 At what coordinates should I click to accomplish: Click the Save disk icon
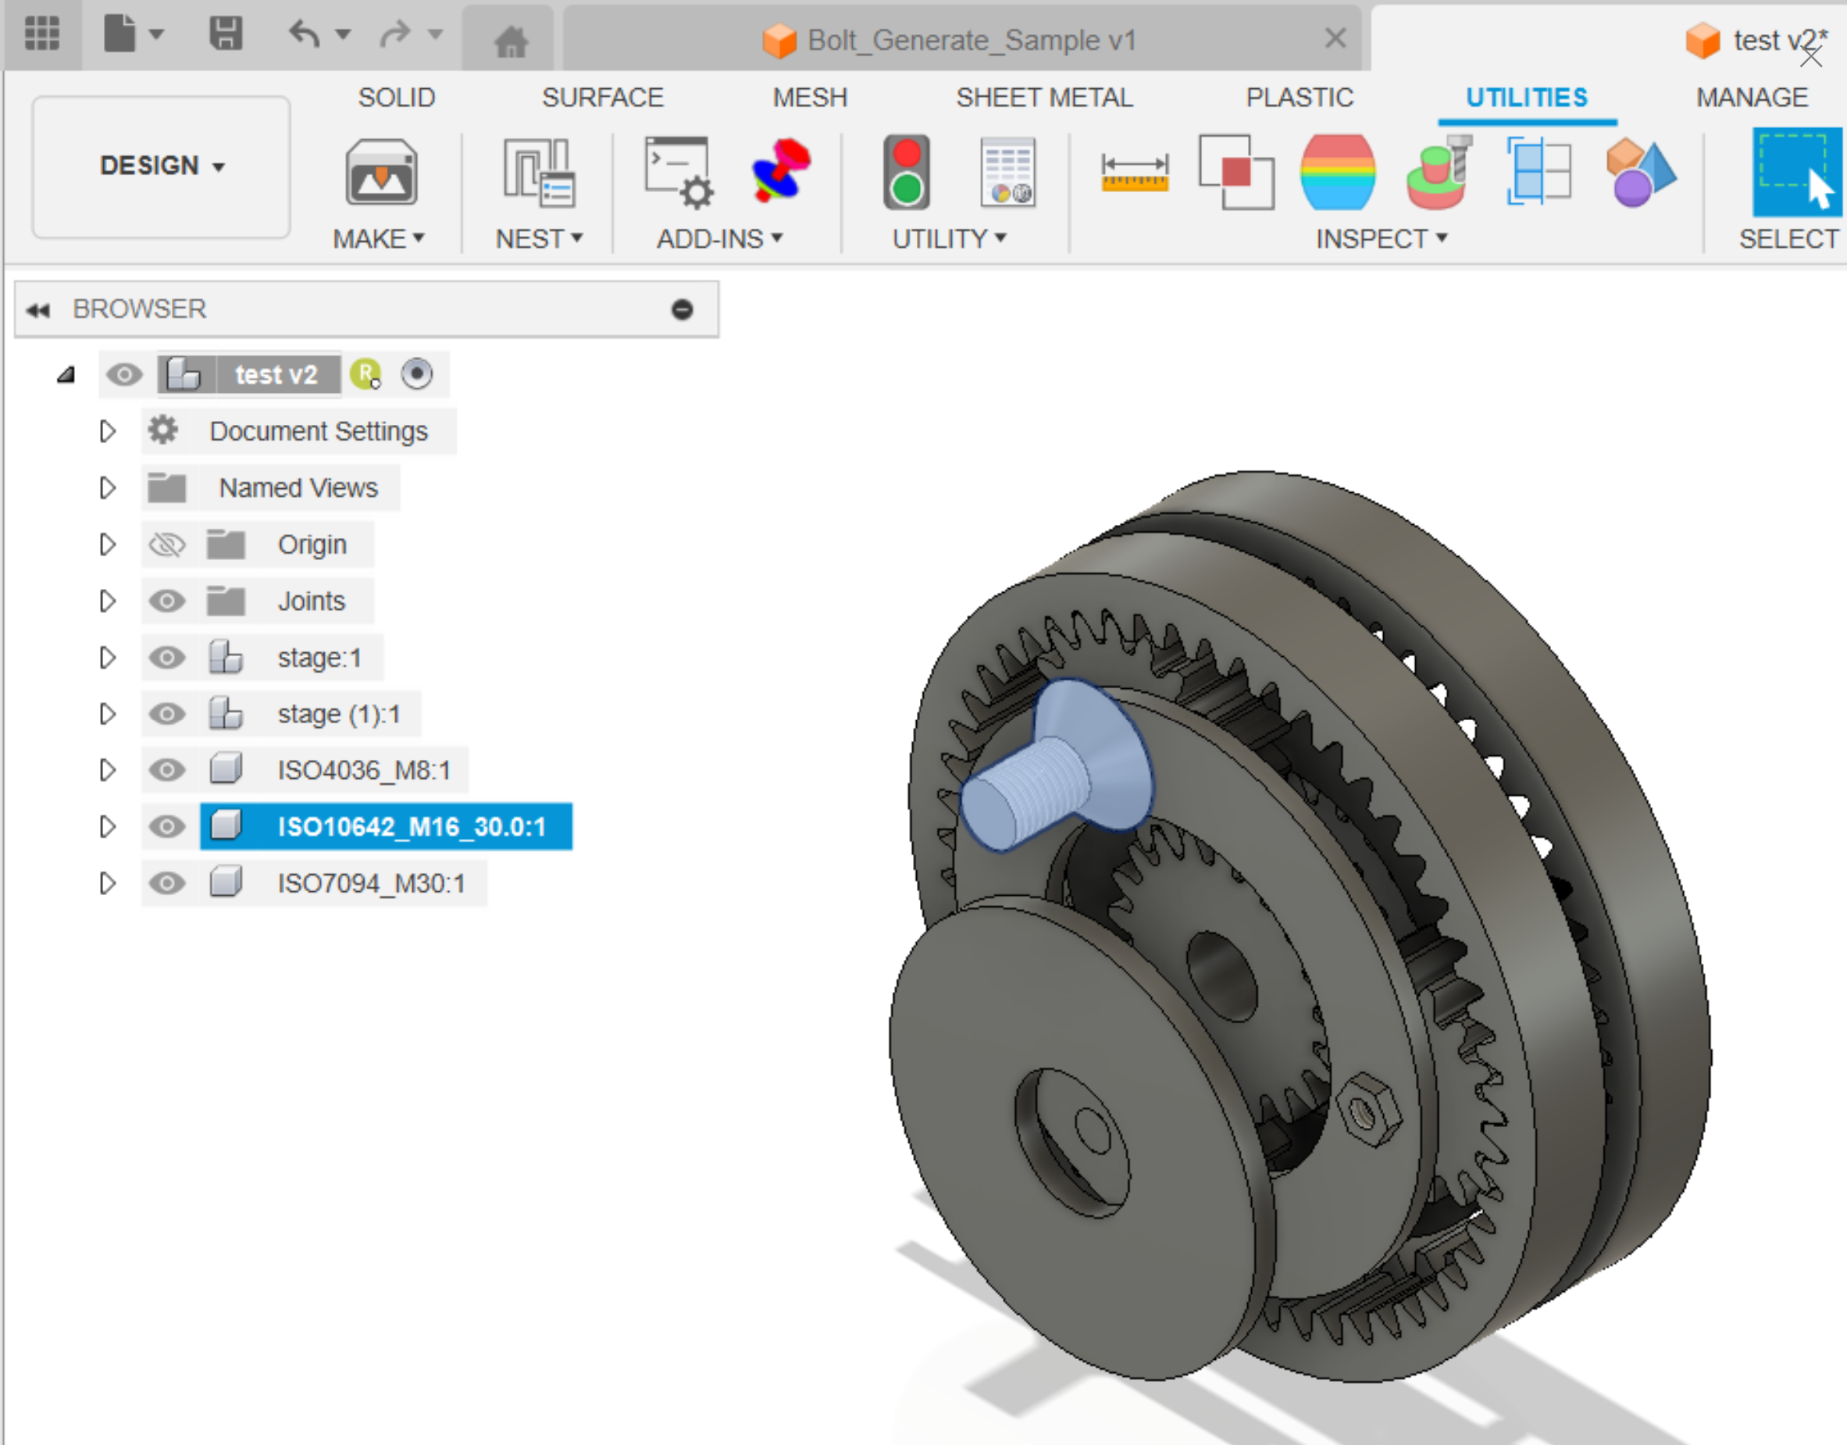[226, 34]
